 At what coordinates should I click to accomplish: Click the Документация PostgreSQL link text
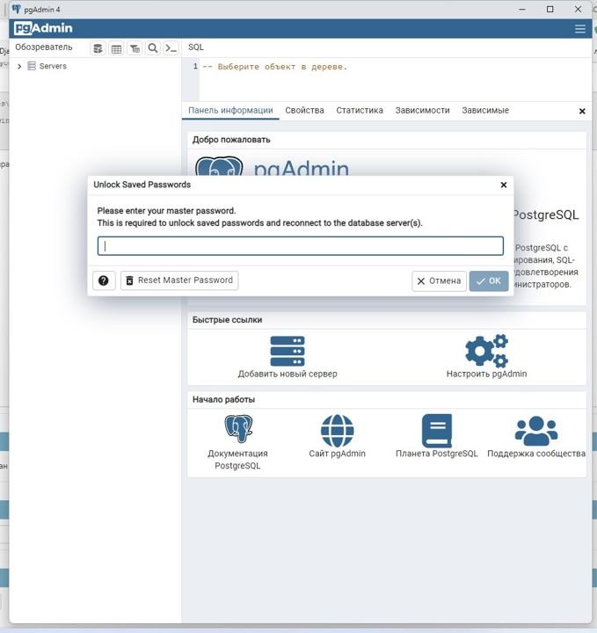[x=237, y=460]
